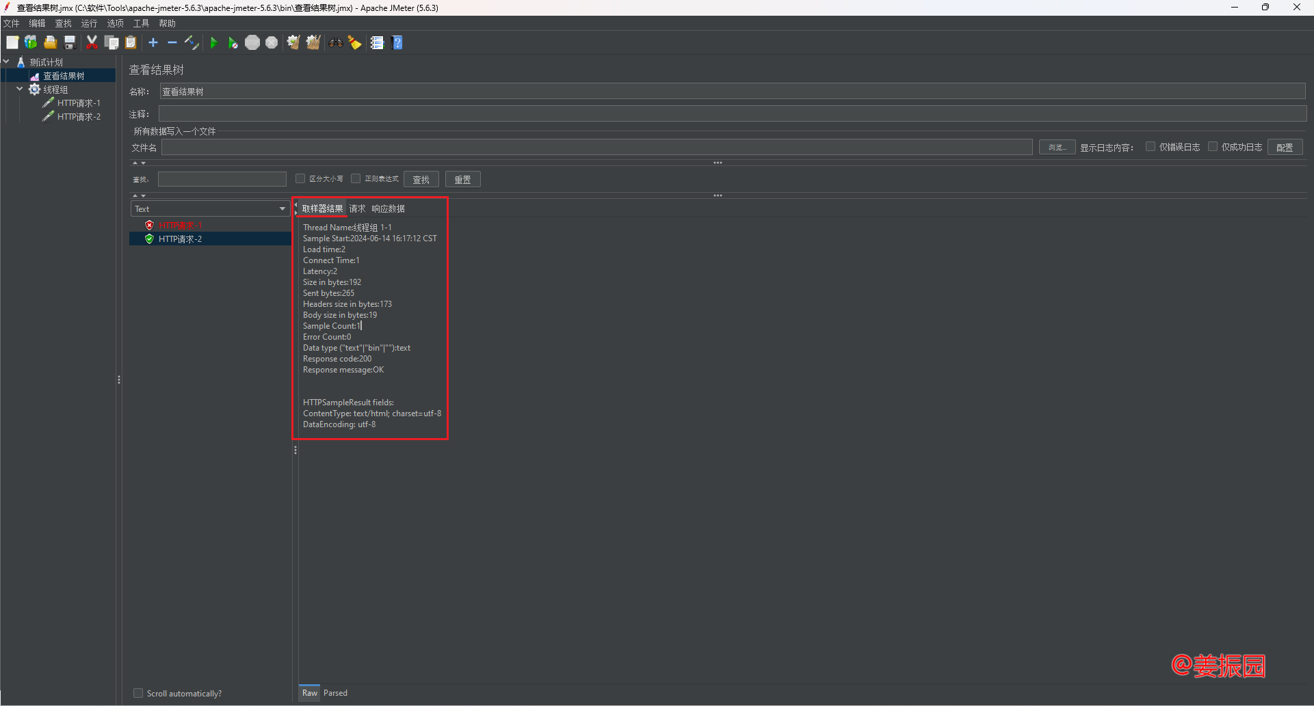1314x706 pixels.
Task: Expand all nodes with plus icon
Action: 153,42
